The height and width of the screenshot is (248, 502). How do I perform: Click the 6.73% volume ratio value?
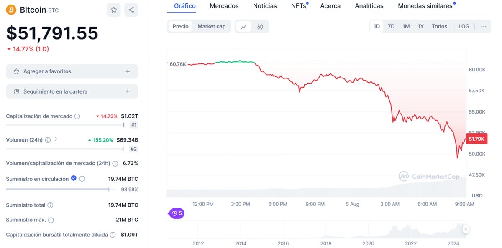[x=130, y=163]
